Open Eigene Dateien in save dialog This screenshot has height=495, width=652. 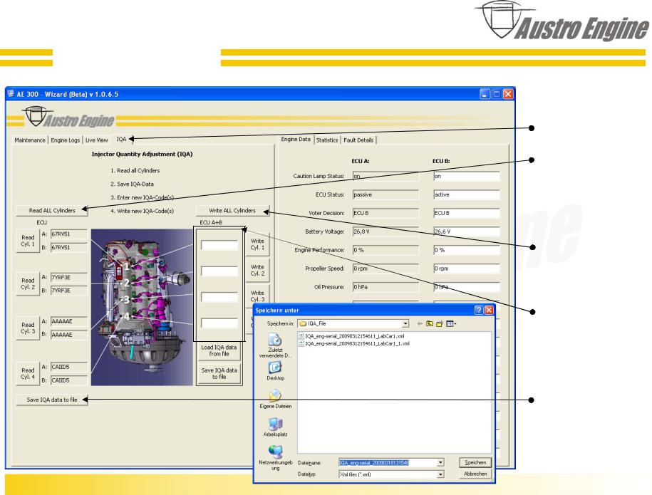click(275, 398)
